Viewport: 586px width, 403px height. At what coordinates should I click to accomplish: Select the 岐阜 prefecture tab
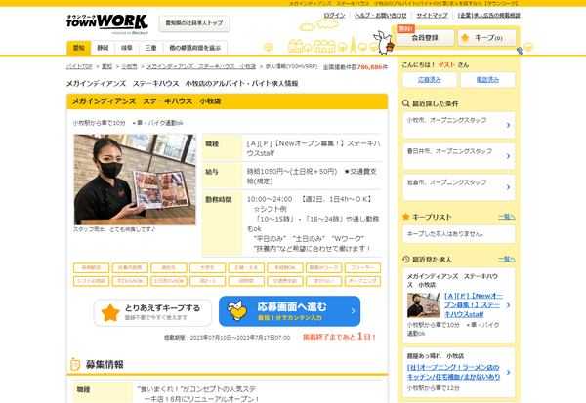(127, 48)
